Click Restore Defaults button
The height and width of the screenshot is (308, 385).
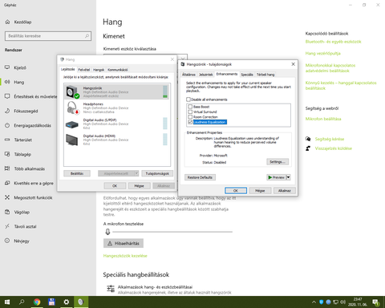coord(200,177)
